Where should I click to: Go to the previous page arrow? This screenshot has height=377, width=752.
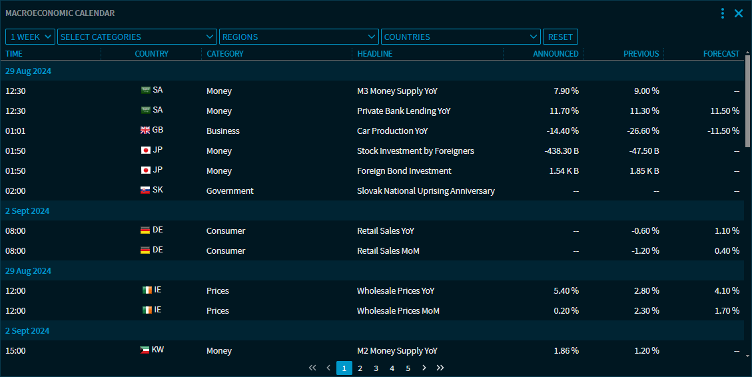(x=328, y=368)
